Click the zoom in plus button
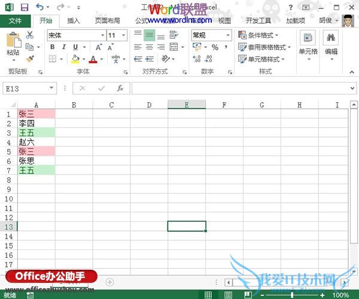 (323, 295)
